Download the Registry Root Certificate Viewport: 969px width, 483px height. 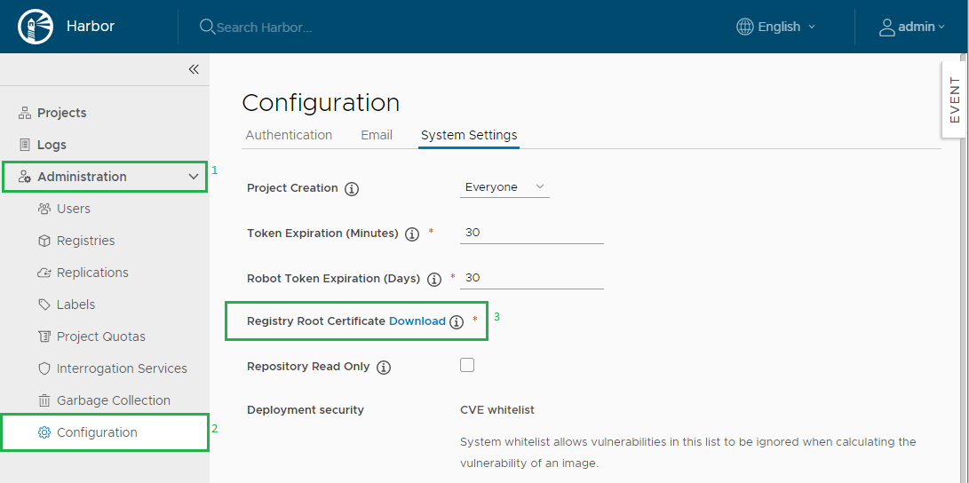click(417, 321)
